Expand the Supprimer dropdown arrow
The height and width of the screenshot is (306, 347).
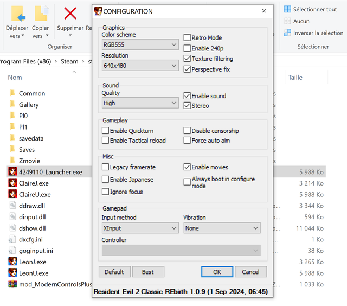point(70,35)
